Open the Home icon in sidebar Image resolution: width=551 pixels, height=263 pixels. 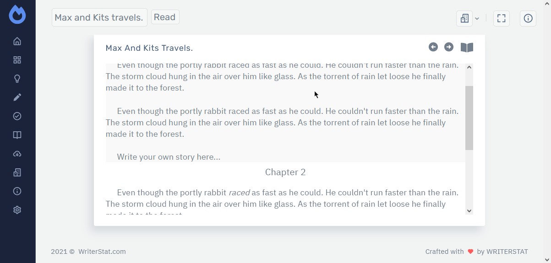(x=17, y=42)
